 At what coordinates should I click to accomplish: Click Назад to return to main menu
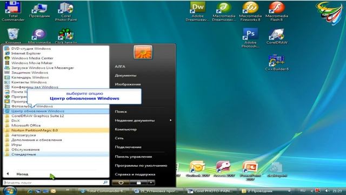pyautogui.click(x=22, y=174)
